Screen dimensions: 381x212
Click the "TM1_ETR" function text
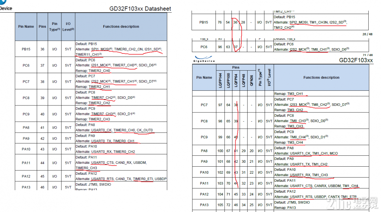click(349, 197)
